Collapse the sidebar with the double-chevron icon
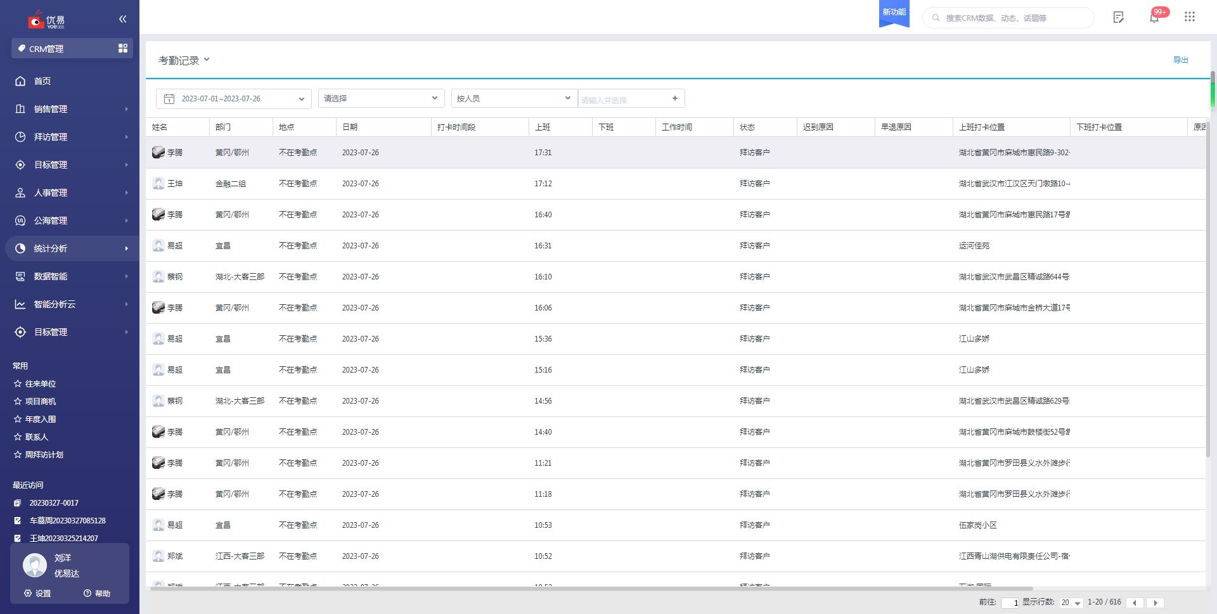1217x614 pixels. click(122, 19)
